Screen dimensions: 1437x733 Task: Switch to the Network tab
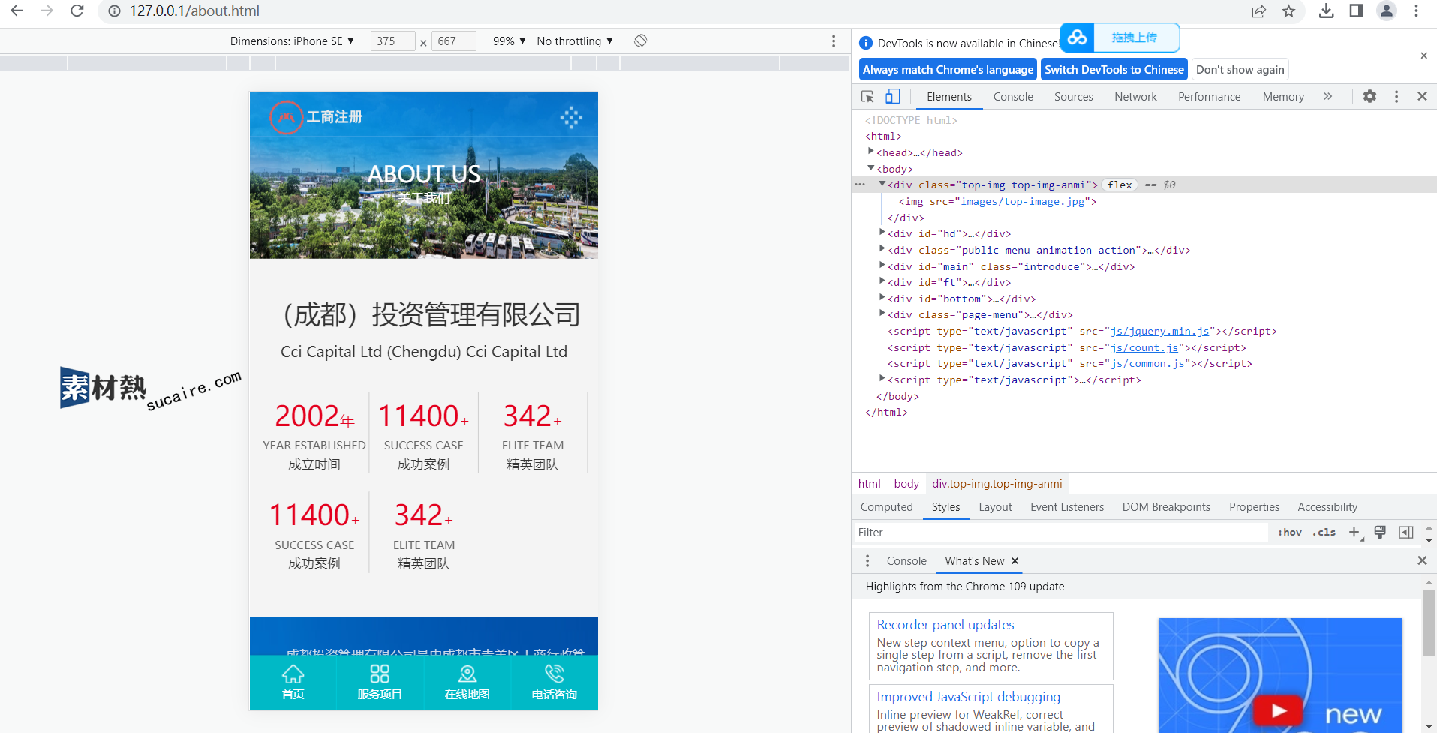tap(1135, 97)
